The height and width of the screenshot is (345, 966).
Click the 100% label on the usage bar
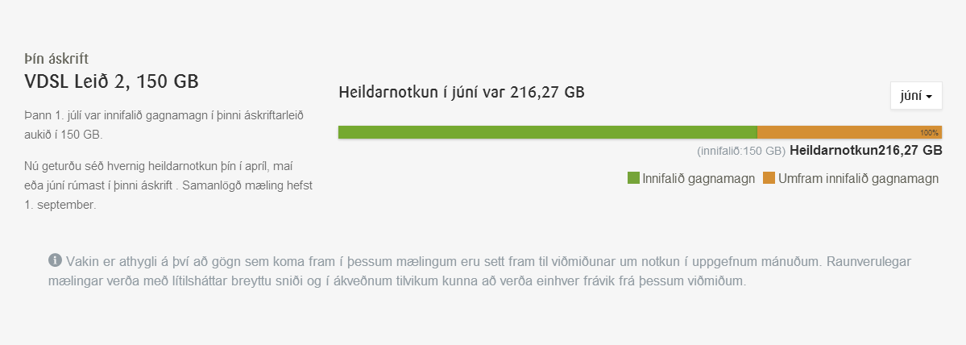point(930,132)
